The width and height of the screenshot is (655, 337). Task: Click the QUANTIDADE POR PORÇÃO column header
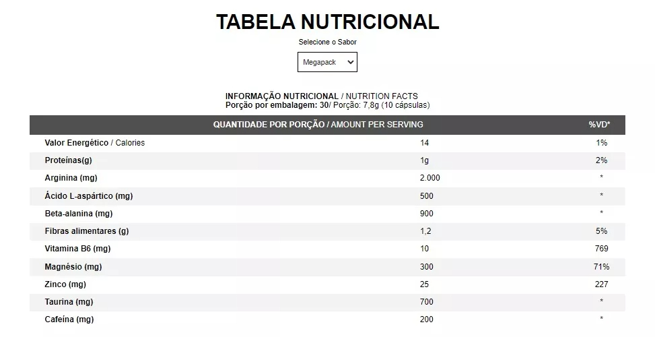[318, 125]
